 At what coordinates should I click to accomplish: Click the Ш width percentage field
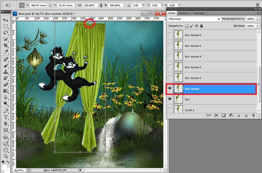coord(90,5)
